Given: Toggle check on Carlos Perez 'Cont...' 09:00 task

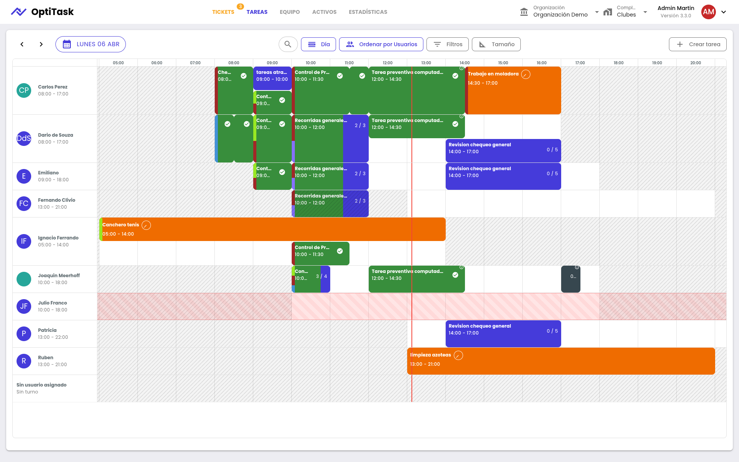Looking at the screenshot, I should (282, 100).
